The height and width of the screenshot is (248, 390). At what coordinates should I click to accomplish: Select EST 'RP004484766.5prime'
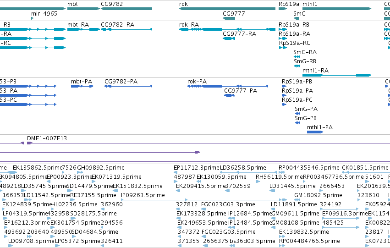(x=309, y=241)
